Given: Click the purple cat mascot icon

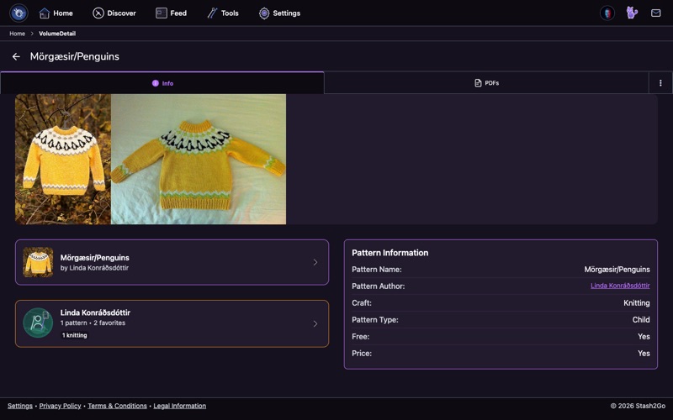Looking at the screenshot, I should pos(632,13).
